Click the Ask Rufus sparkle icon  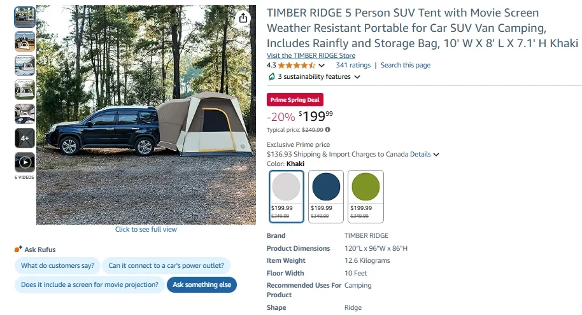[x=18, y=249]
